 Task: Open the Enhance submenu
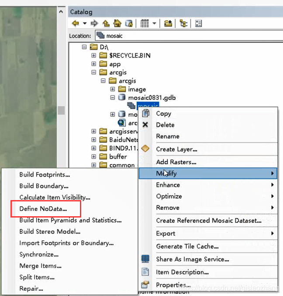pos(208,185)
